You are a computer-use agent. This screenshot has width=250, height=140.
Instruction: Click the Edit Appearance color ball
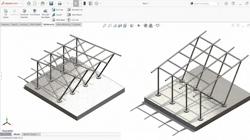click(x=146, y=25)
